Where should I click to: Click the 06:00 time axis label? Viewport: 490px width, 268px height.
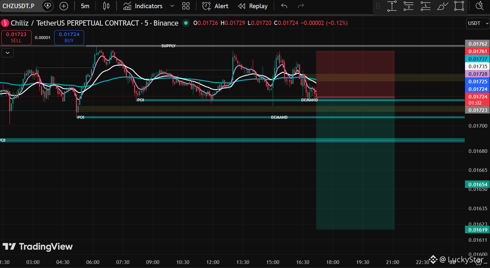[x=93, y=262]
